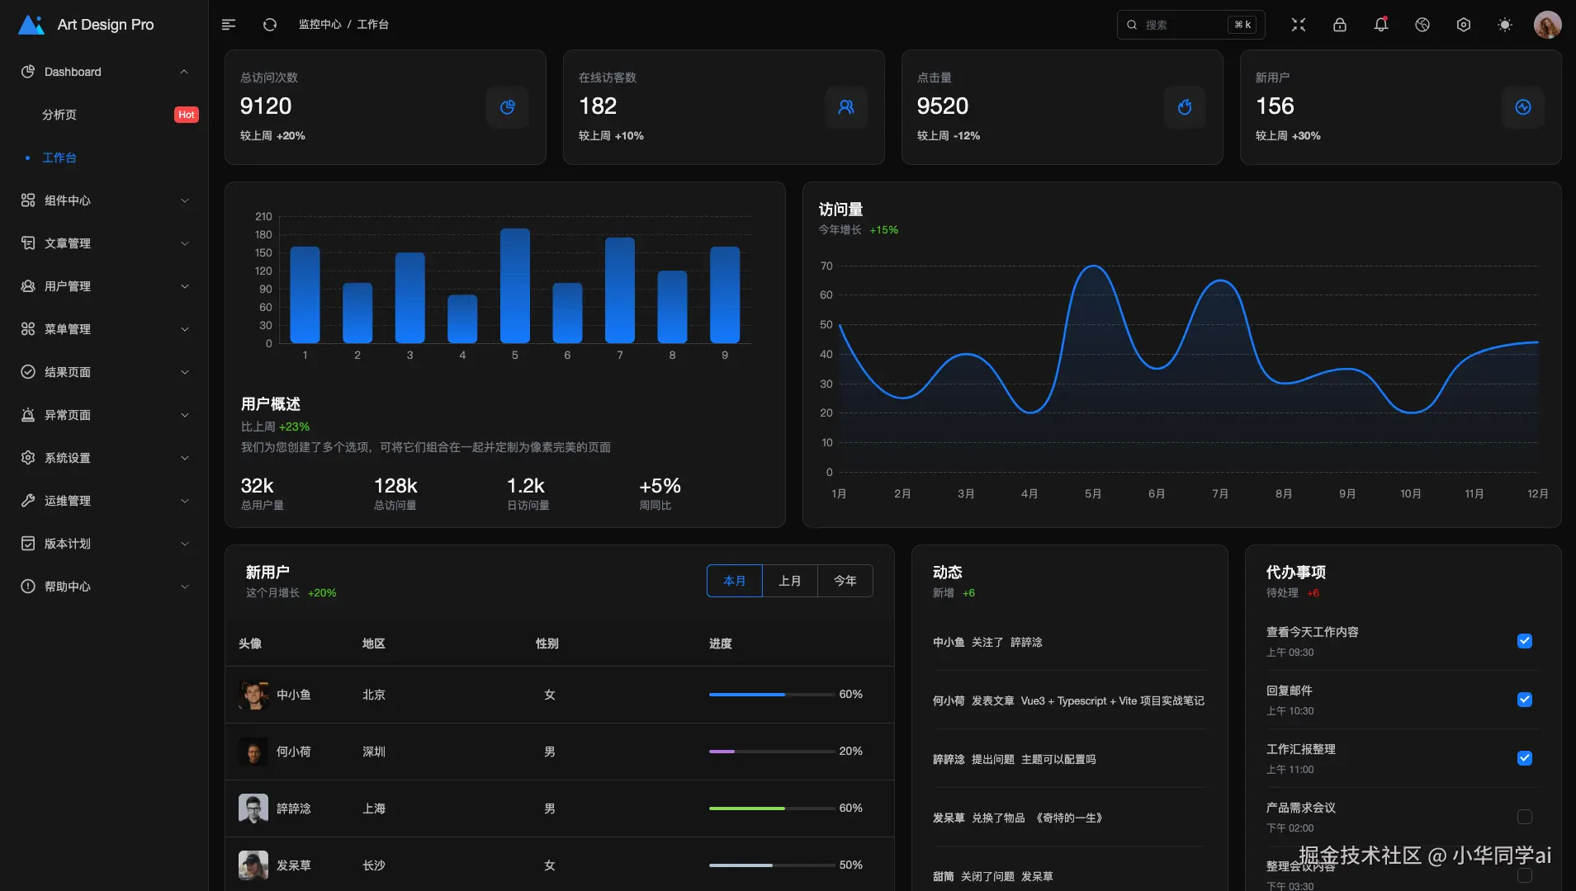Screen dimensions: 1576x891
Task: Focus the 搜索 search field
Action: 1190,25
